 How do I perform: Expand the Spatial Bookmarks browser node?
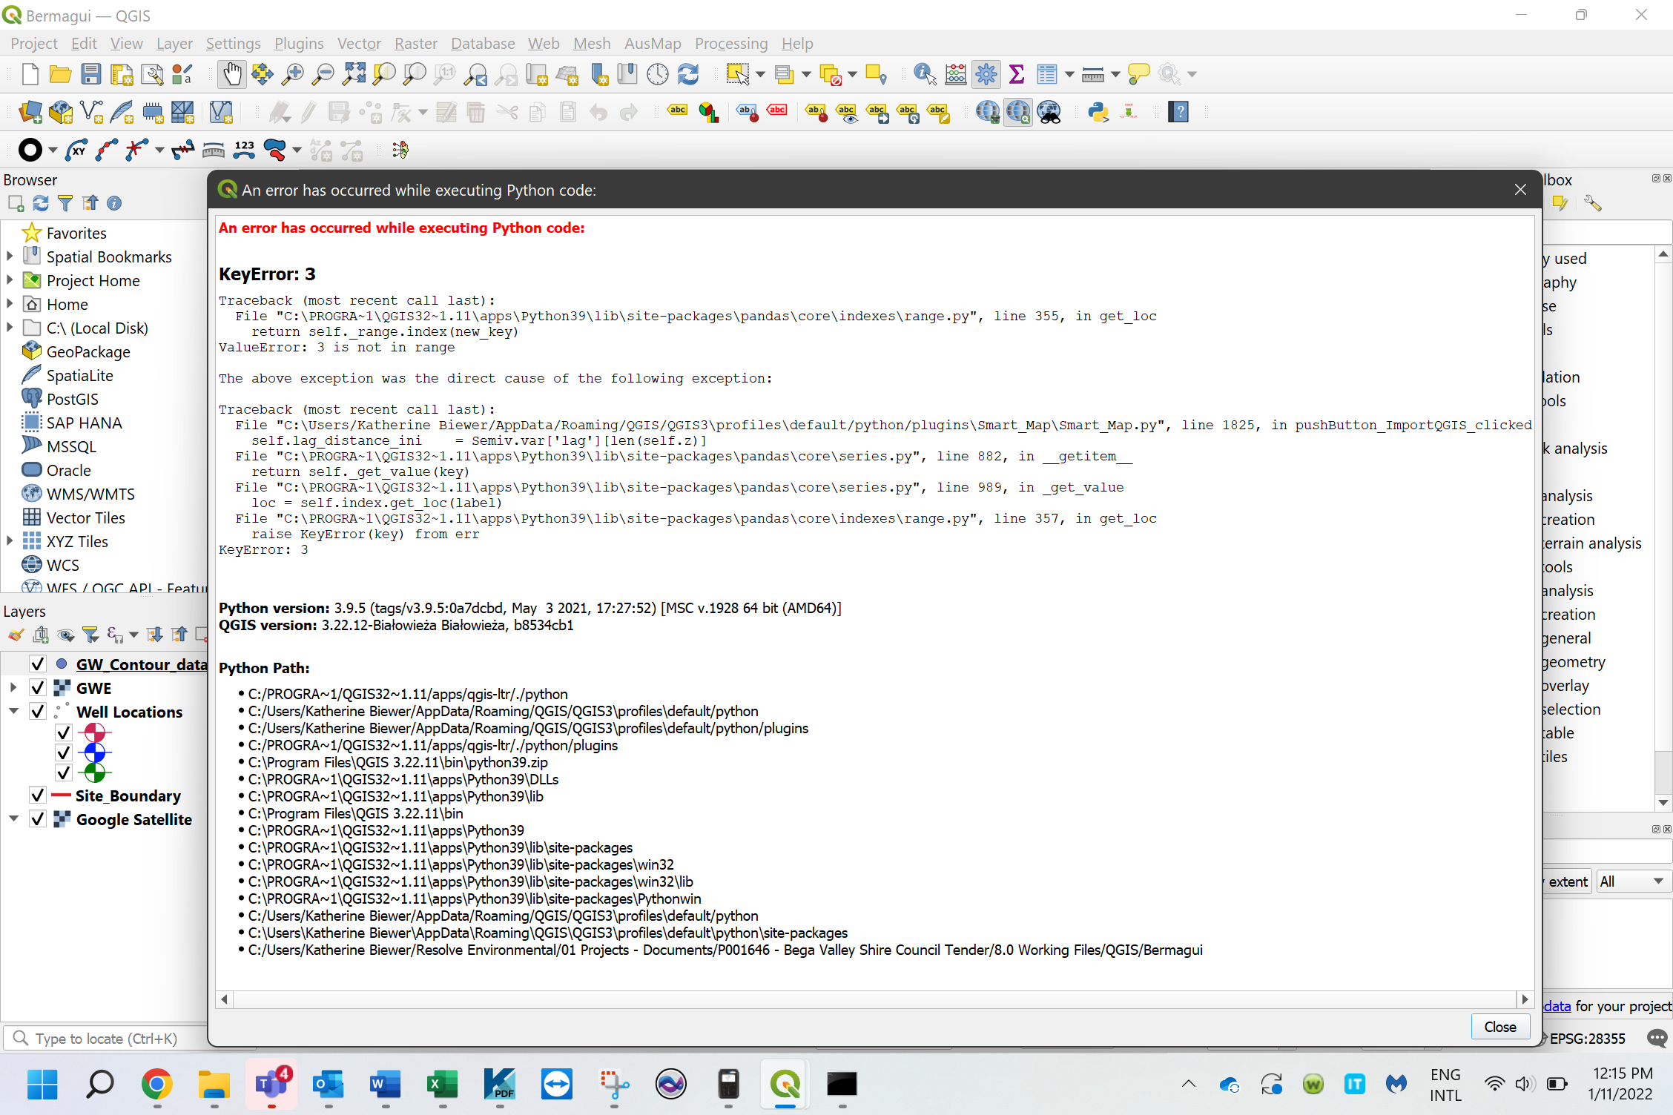(10, 257)
